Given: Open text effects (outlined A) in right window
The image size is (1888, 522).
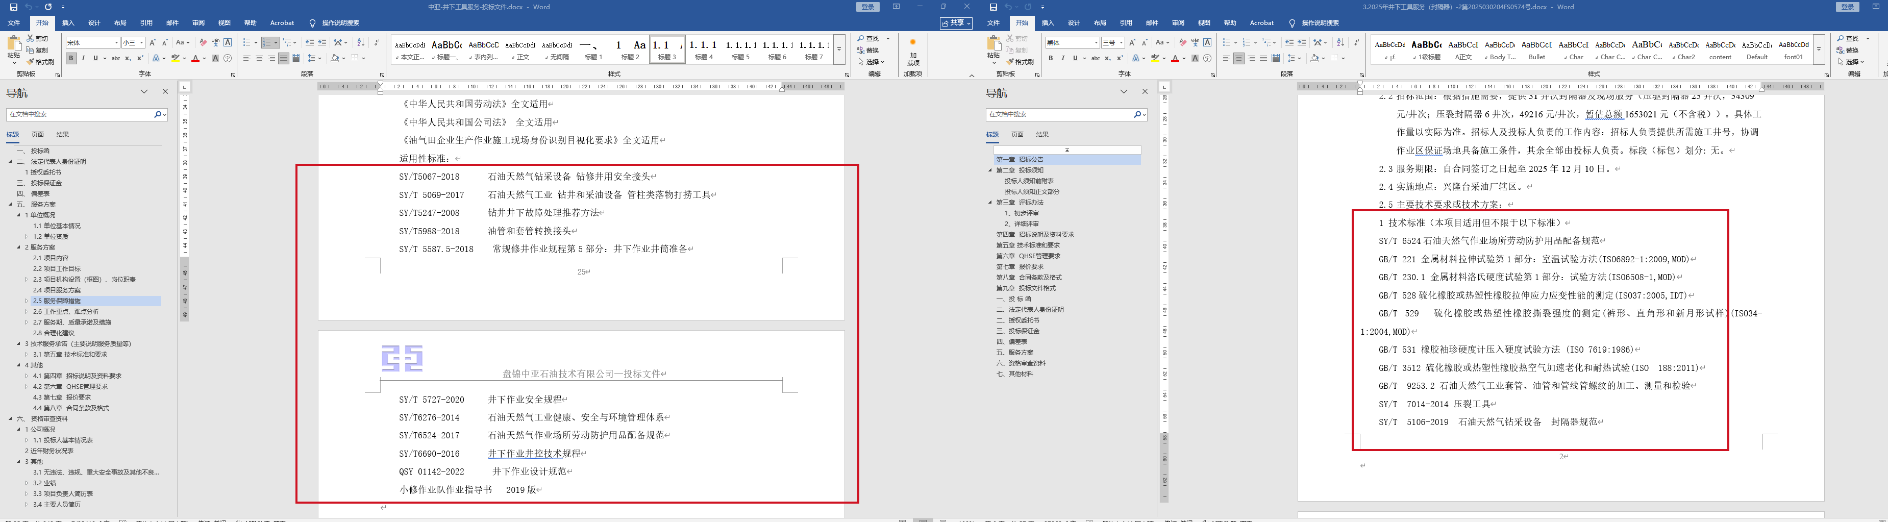Looking at the screenshot, I should tap(1137, 59).
